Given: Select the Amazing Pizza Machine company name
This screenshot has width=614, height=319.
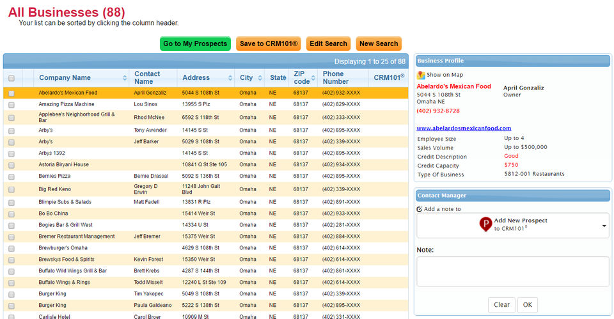Looking at the screenshot, I should pos(66,104).
